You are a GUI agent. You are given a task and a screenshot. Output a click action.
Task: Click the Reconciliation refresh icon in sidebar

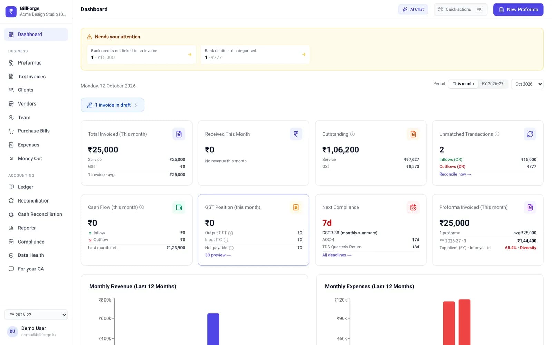(11, 201)
